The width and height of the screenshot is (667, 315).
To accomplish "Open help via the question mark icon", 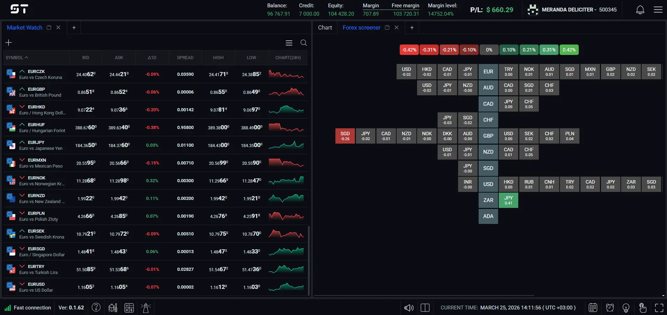I will tap(96, 307).
